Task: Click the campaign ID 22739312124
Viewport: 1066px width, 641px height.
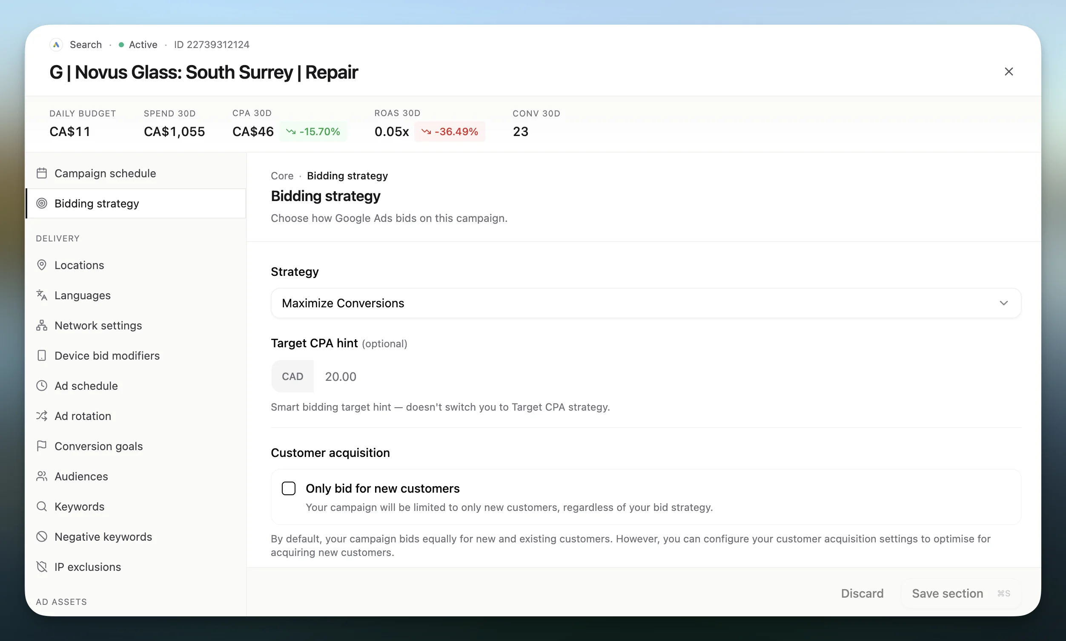Action: (212, 45)
